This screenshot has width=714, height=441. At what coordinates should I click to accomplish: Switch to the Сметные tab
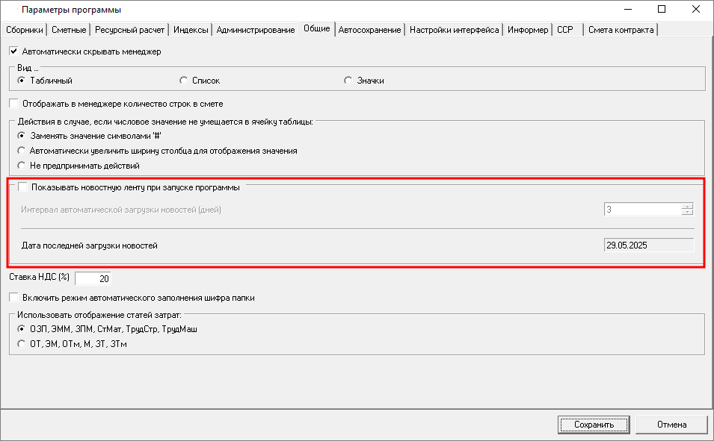click(70, 30)
